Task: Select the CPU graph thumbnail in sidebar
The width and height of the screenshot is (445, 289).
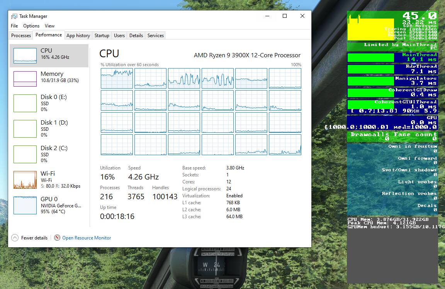Action: tap(25, 56)
